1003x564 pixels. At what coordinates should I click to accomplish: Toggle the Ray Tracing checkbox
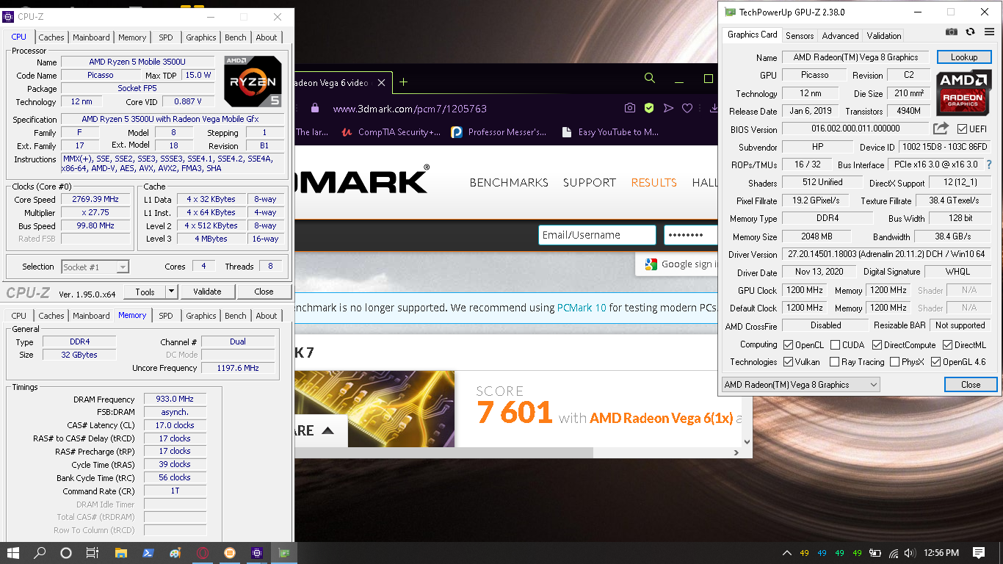(834, 362)
